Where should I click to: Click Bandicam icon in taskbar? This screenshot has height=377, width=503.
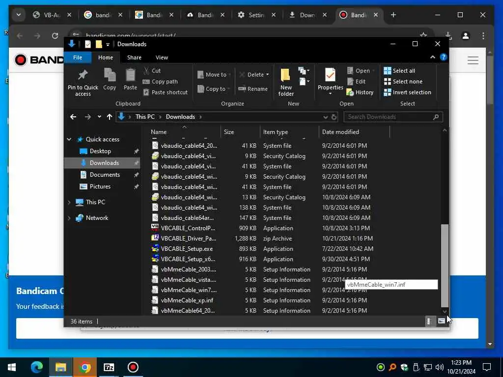133,367
